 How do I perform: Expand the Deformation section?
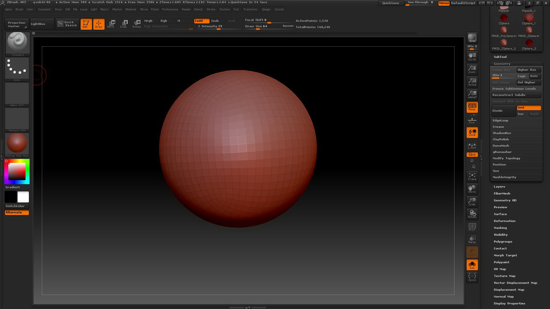[x=504, y=221]
